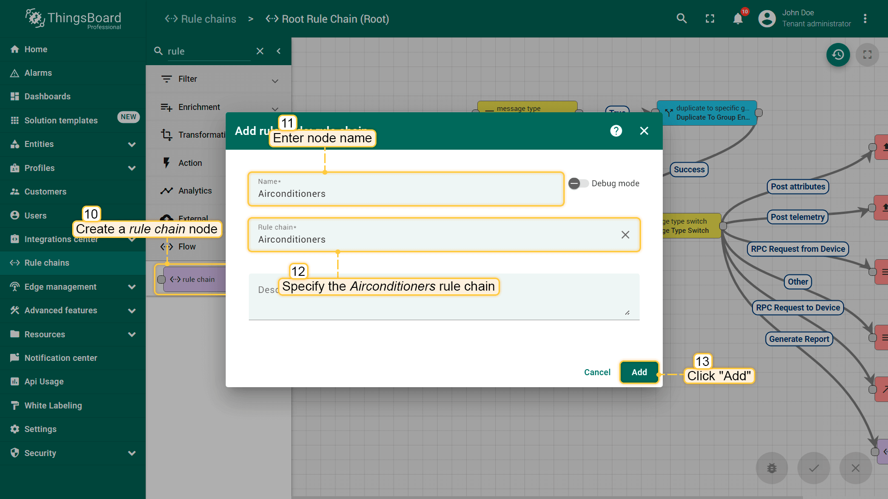Click the Name input field
The image size is (888, 499).
405,194
